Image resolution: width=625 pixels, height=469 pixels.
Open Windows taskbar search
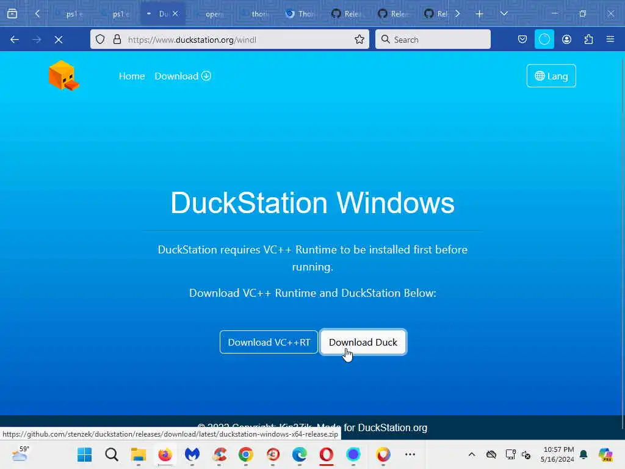click(x=112, y=454)
